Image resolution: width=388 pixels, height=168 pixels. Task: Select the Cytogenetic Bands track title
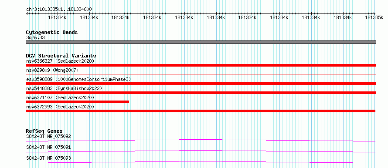coord(52,32)
